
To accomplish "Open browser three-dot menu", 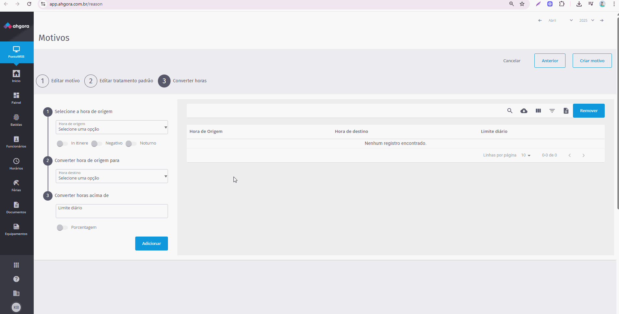I will pyautogui.click(x=614, y=4).
